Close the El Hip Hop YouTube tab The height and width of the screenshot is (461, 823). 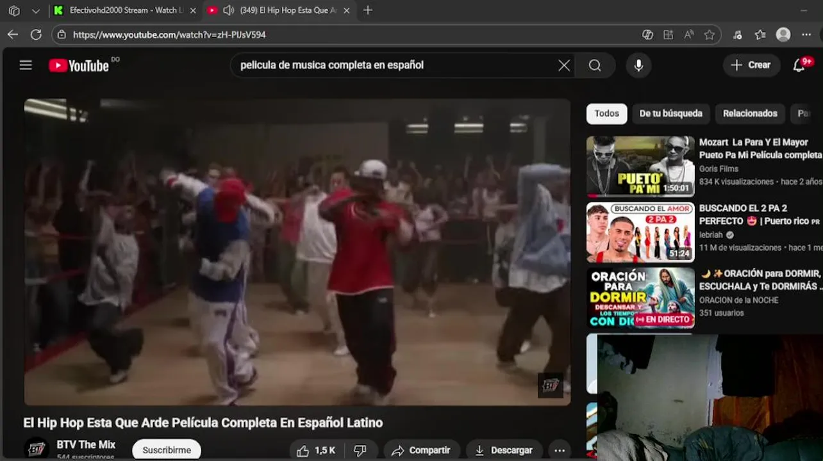coord(347,10)
